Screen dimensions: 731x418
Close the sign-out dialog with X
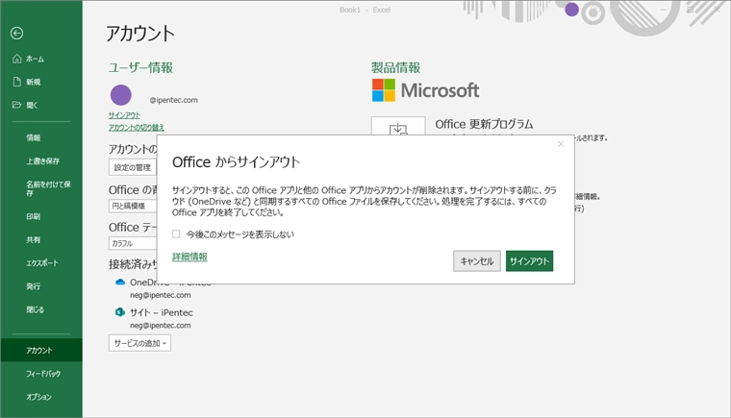coord(561,144)
